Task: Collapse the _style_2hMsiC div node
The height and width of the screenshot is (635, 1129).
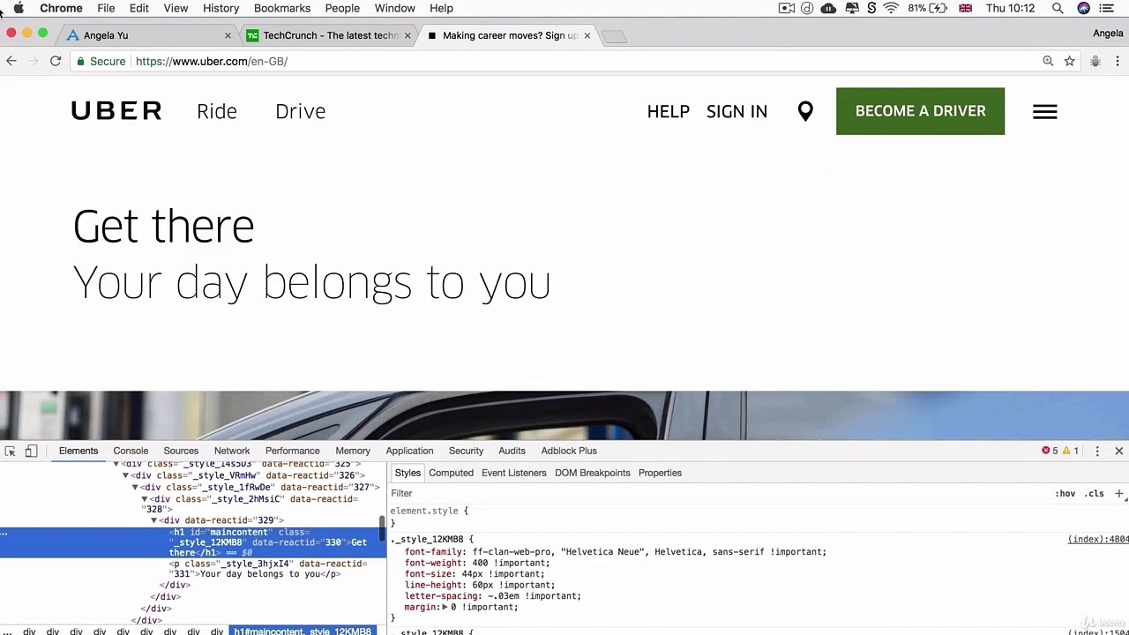Action: (x=145, y=499)
